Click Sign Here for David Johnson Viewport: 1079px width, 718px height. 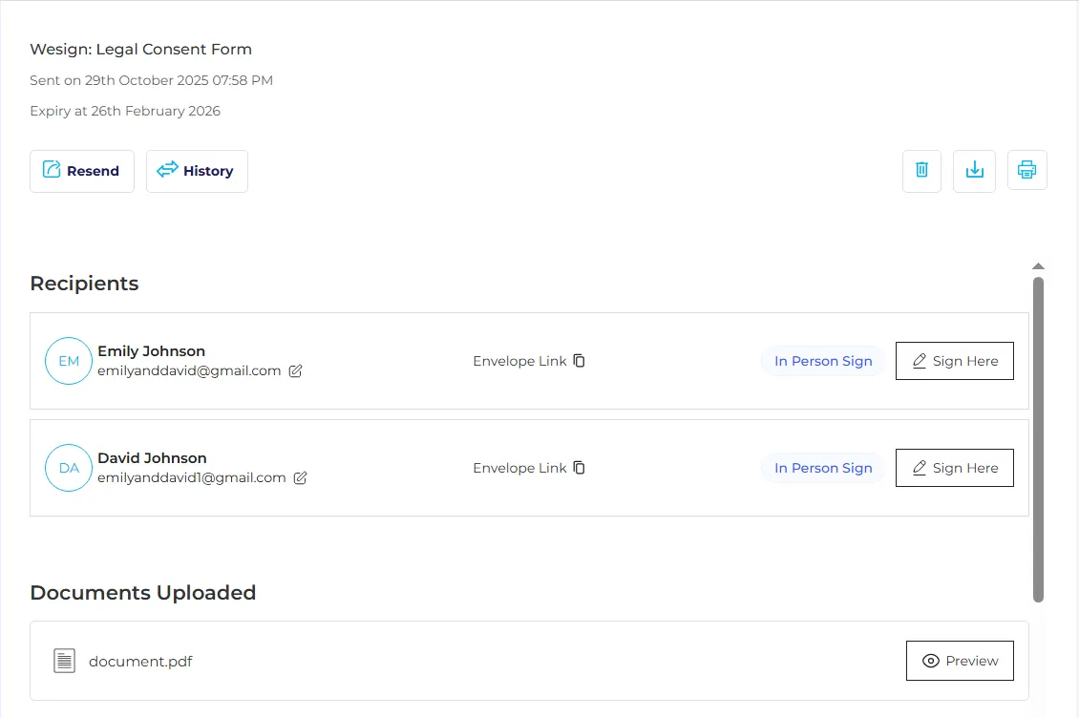coord(954,468)
